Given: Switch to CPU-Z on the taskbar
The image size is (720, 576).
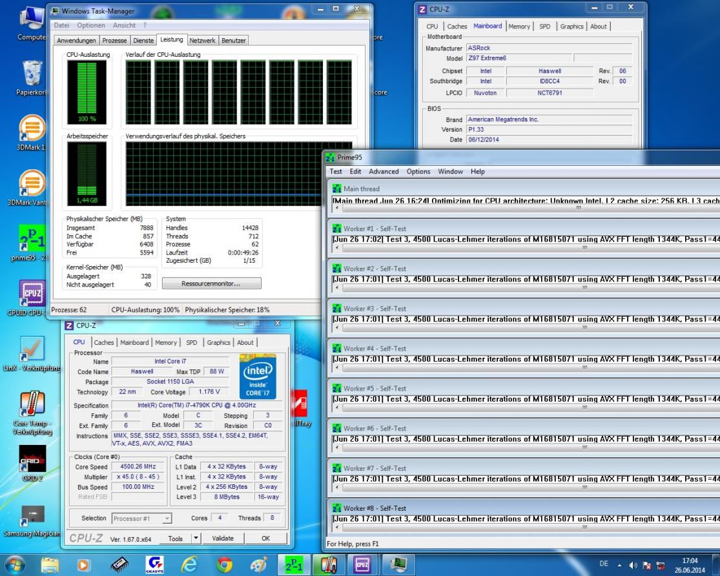Looking at the screenshot, I should tap(363, 564).
